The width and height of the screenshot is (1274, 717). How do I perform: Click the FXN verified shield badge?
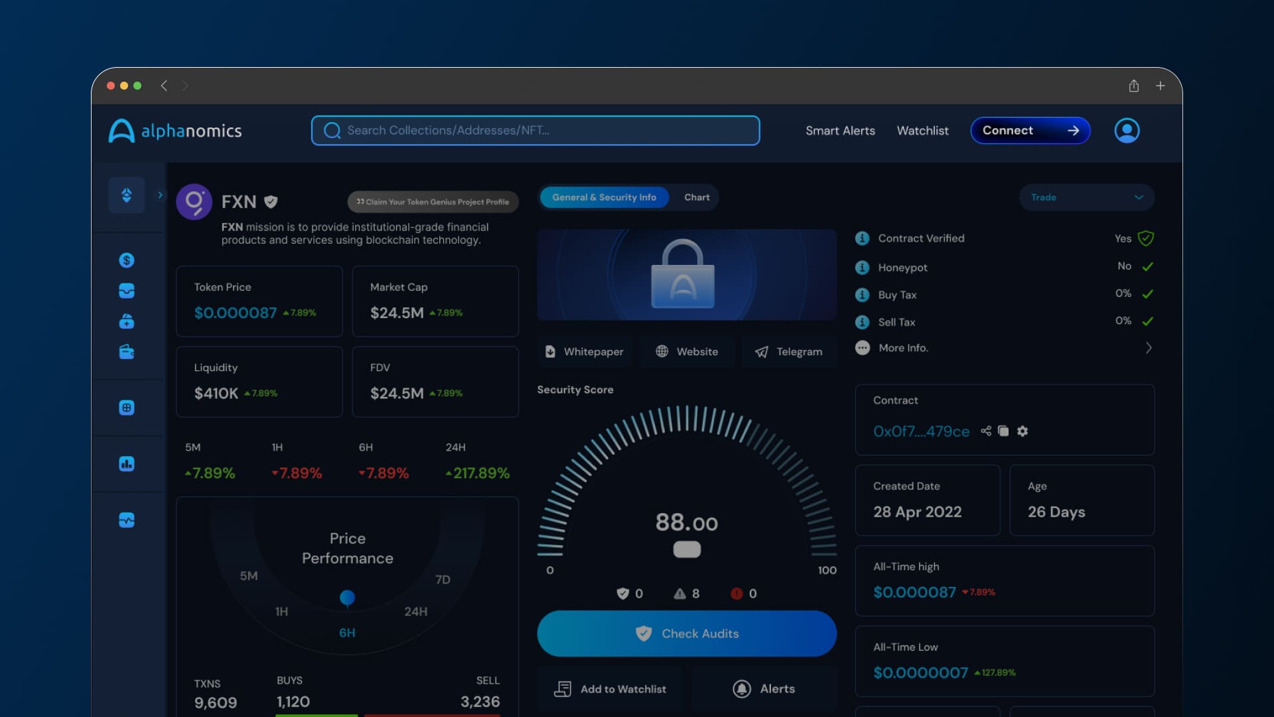[271, 202]
